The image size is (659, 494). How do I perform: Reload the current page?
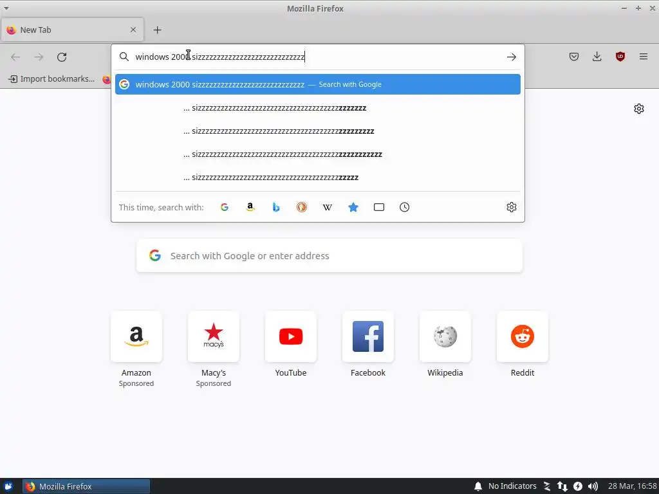point(62,57)
